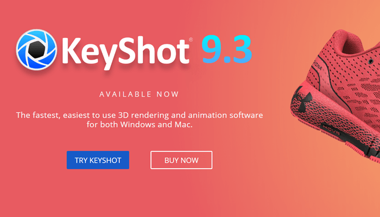Viewport: 380px width, 217px height.
Task: Click the '3D rendering' phrase in the description
Action: point(143,115)
